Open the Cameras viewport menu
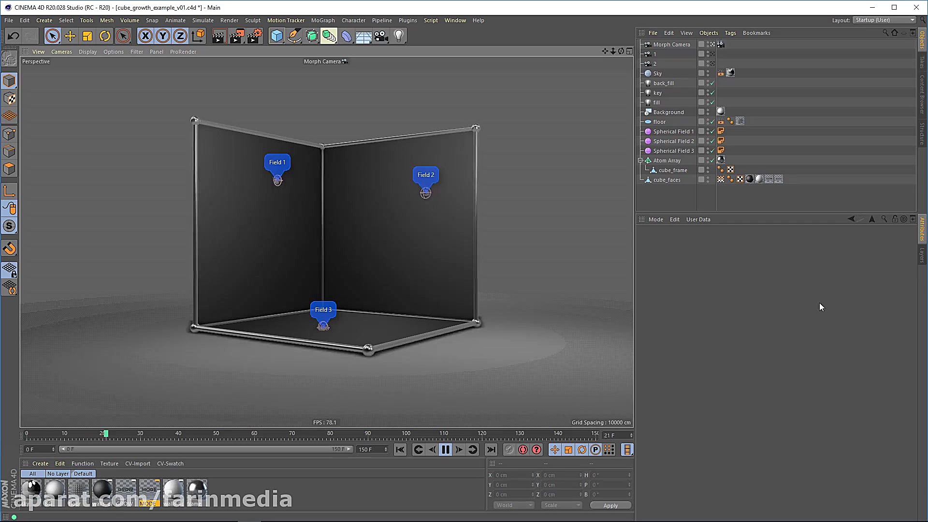Image resolution: width=928 pixels, height=522 pixels. pyautogui.click(x=61, y=52)
